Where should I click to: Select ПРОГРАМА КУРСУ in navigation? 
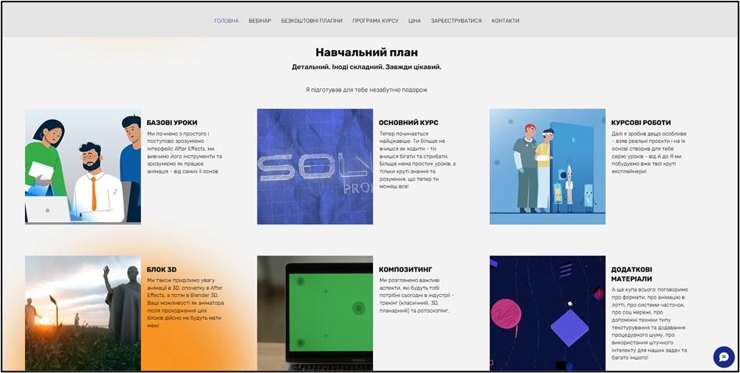(x=375, y=21)
